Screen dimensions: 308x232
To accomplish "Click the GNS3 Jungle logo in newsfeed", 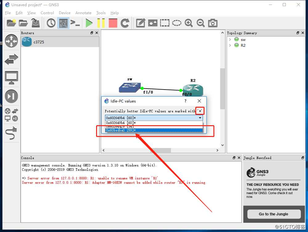I will click(257, 173).
